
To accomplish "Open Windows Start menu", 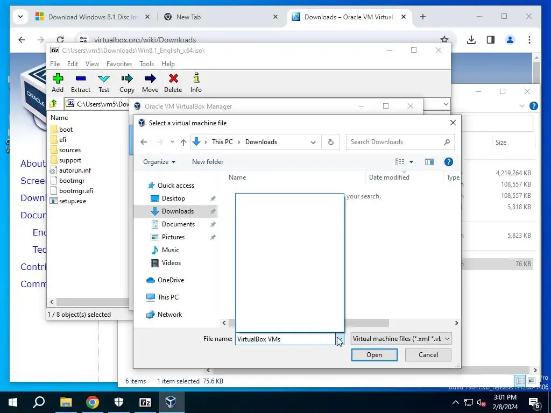I will pos(13,402).
